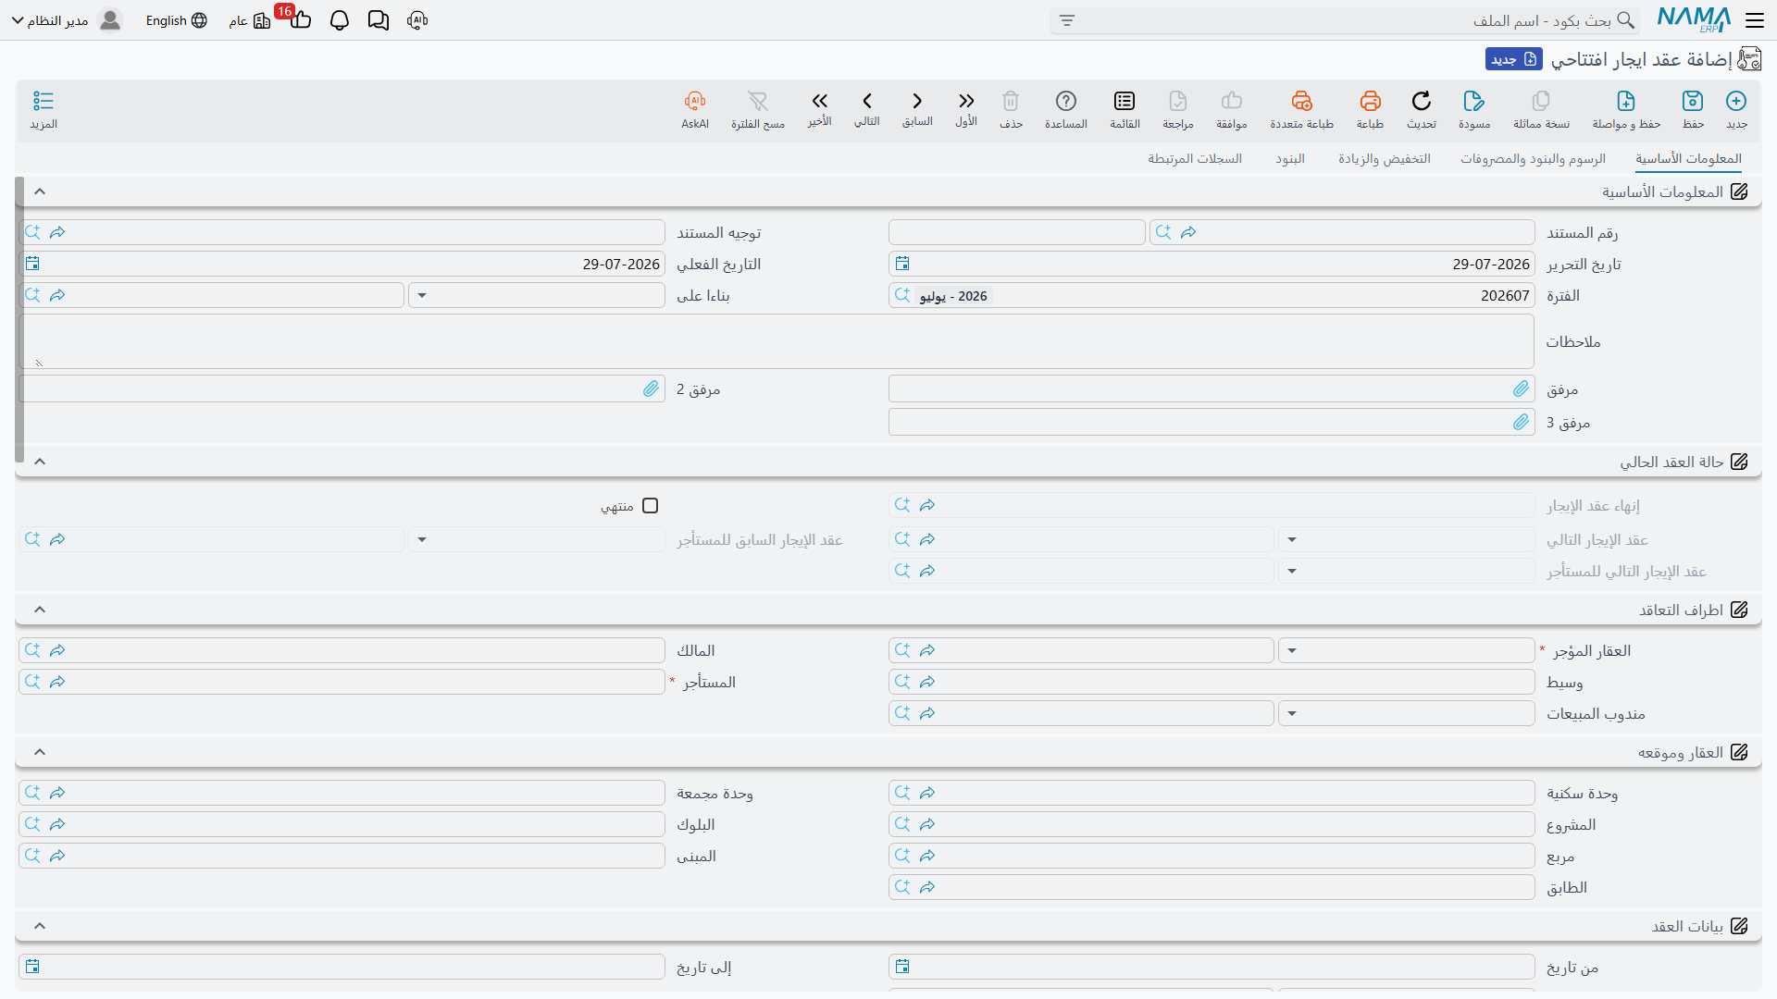Click the رقم المستند input field

pos(1342,232)
